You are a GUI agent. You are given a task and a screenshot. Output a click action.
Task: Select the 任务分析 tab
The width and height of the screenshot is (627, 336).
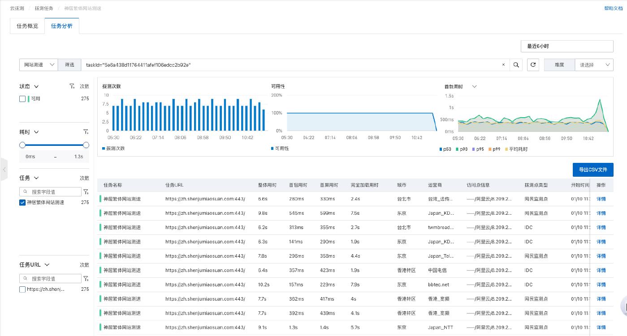62,26
